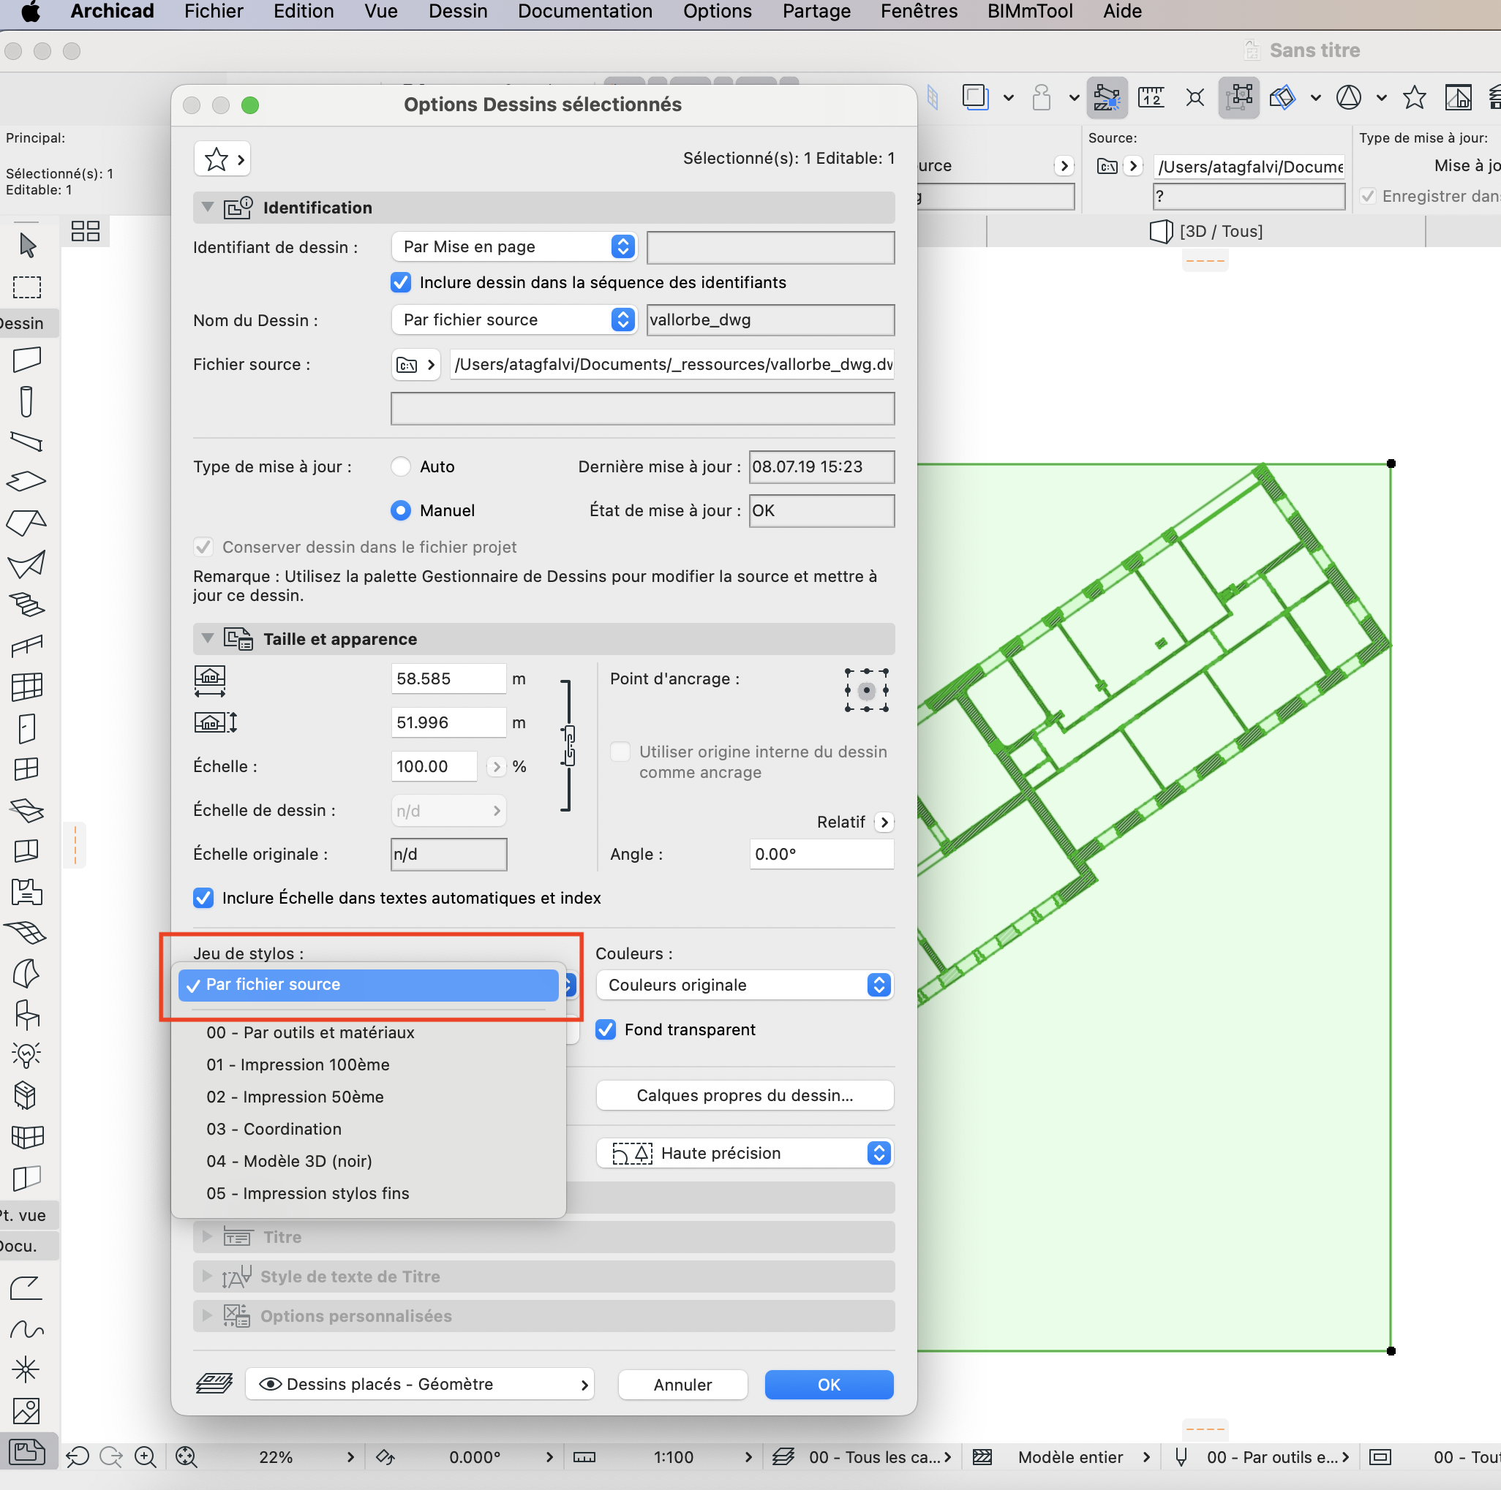Click the Annuler button

(x=682, y=1385)
